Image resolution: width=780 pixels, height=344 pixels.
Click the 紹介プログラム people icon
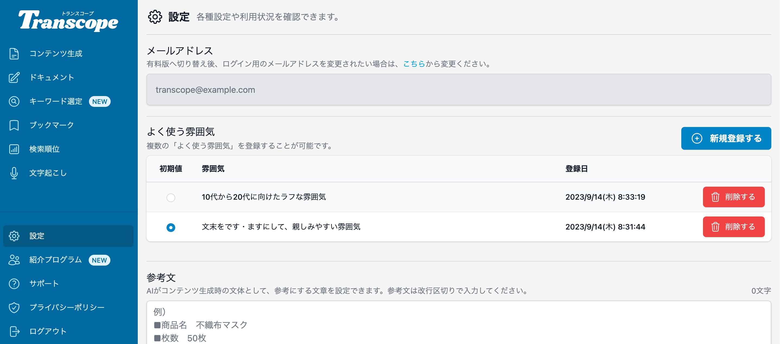[x=14, y=260]
